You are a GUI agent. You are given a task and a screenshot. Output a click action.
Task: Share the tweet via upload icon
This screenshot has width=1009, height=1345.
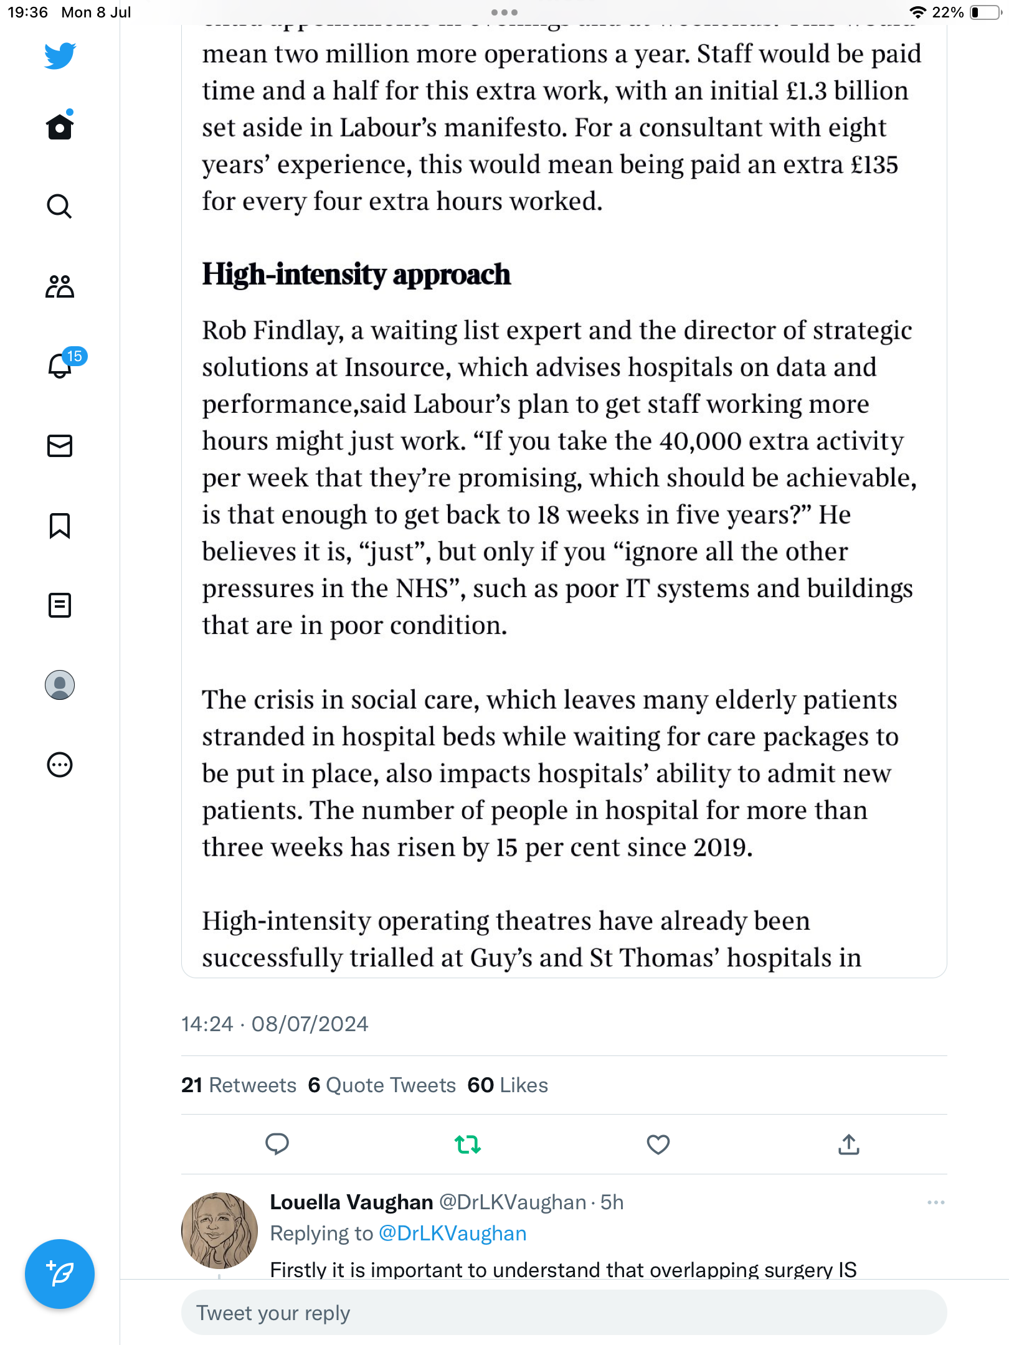849,1144
